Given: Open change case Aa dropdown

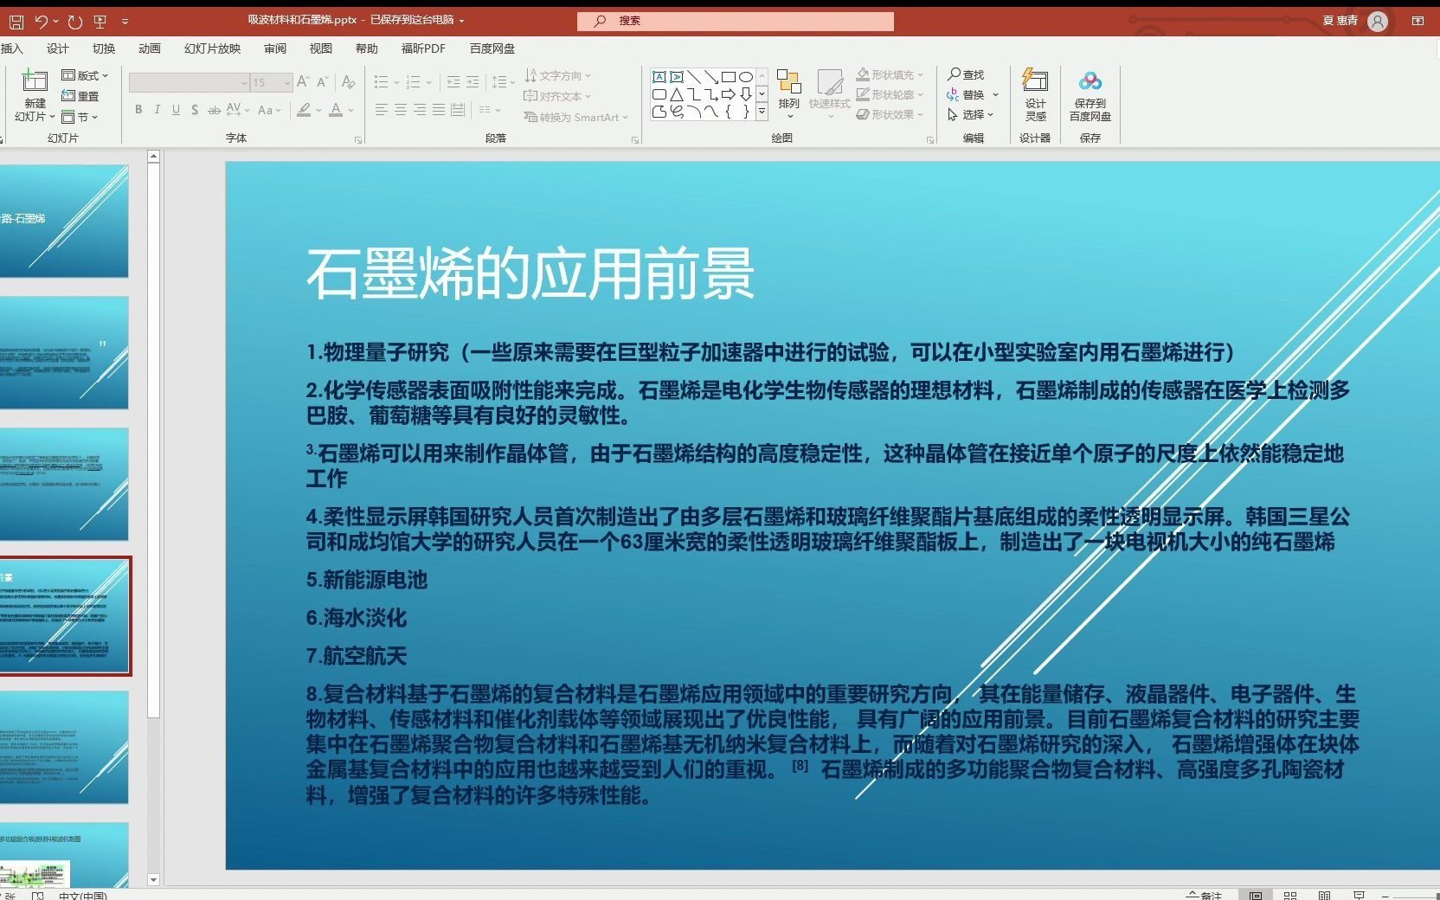Looking at the screenshot, I should click(269, 110).
